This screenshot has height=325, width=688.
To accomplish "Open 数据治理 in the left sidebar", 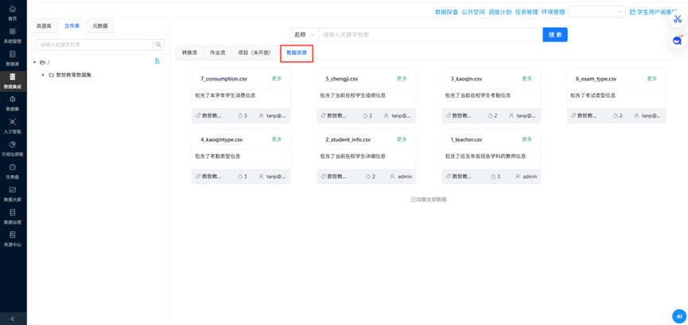I will 13,217.
